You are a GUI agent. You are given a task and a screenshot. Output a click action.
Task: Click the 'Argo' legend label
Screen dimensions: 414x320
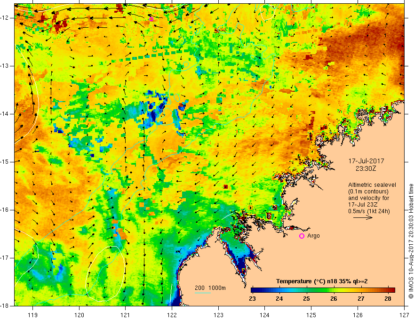click(x=313, y=236)
